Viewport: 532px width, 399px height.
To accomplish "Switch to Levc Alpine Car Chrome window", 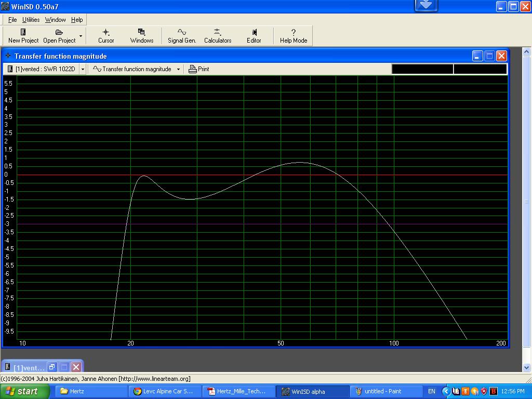I will pyautogui.click(x=164, y=391).
